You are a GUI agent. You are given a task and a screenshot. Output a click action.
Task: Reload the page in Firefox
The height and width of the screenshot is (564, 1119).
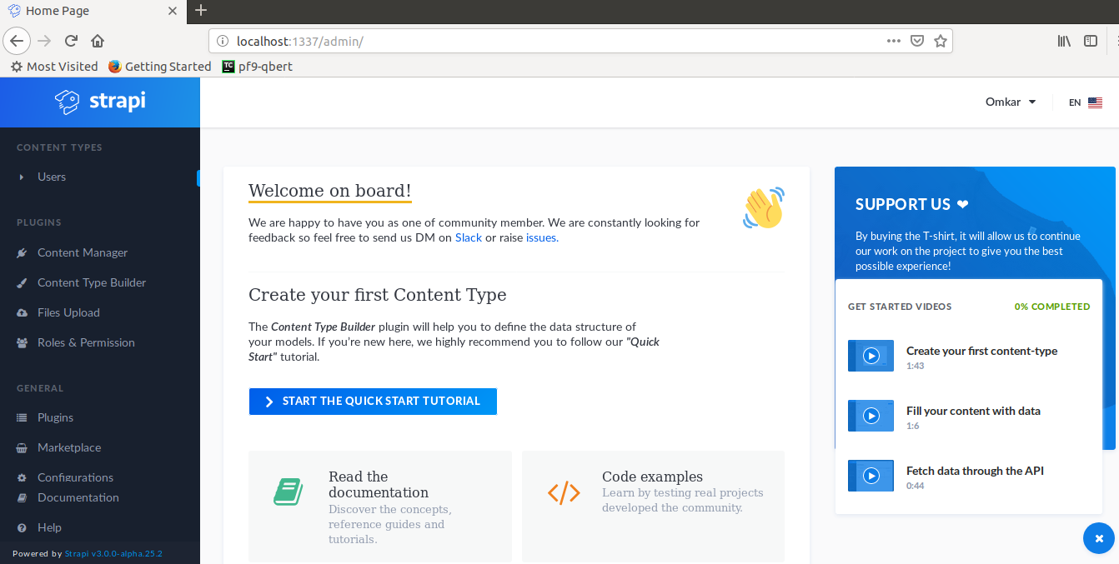70,40
